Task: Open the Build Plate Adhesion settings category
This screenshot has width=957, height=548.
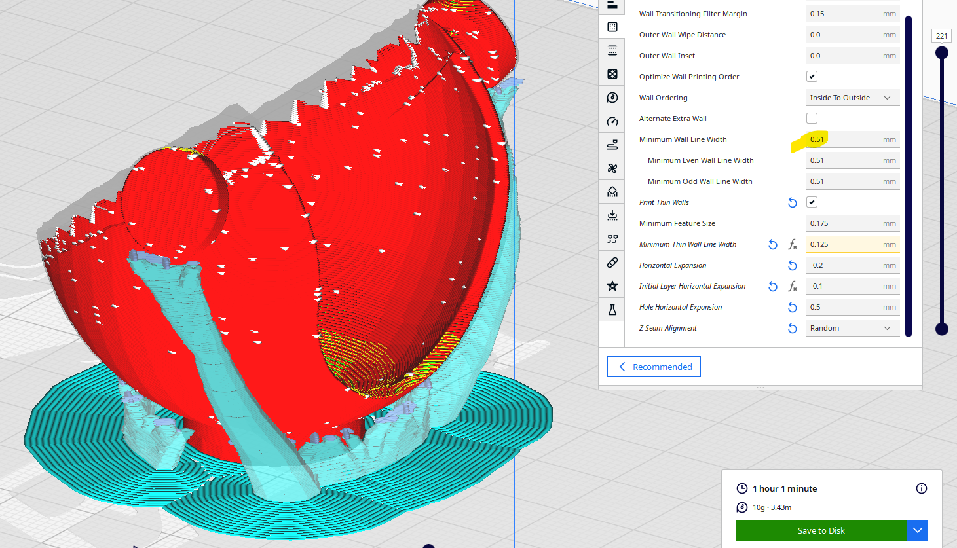Action: [612, 215]
